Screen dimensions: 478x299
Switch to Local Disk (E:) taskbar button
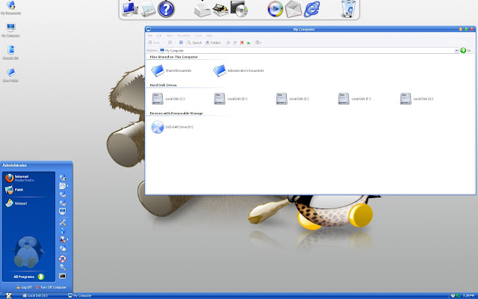pos(35,296)
